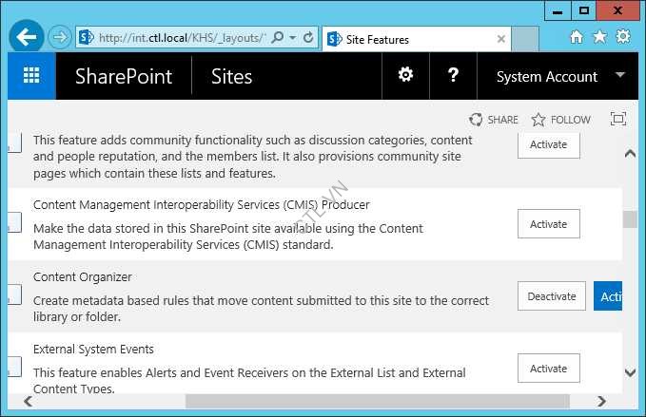
Task: Deactivate the Content Organizer feature
Action: point(552,296)
